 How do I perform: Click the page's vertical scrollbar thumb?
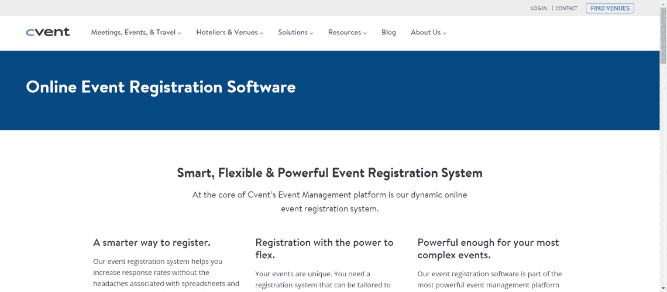coord(663,36)
